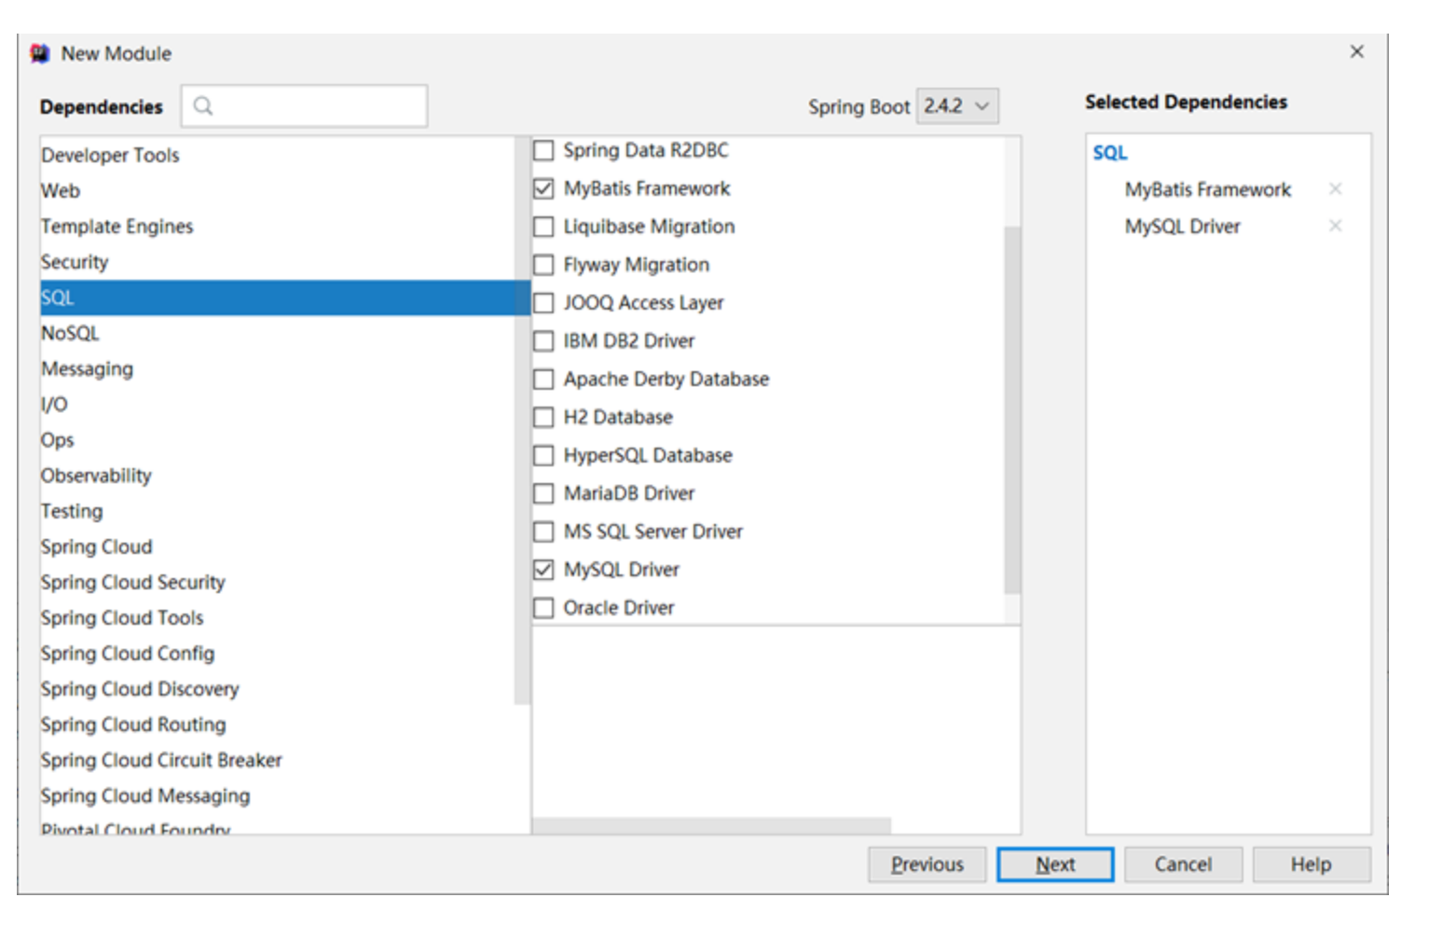The height and width of the screenshot is (939, 1429).
Task: Choose Spring Cloud Tools category
Action: 278,618
